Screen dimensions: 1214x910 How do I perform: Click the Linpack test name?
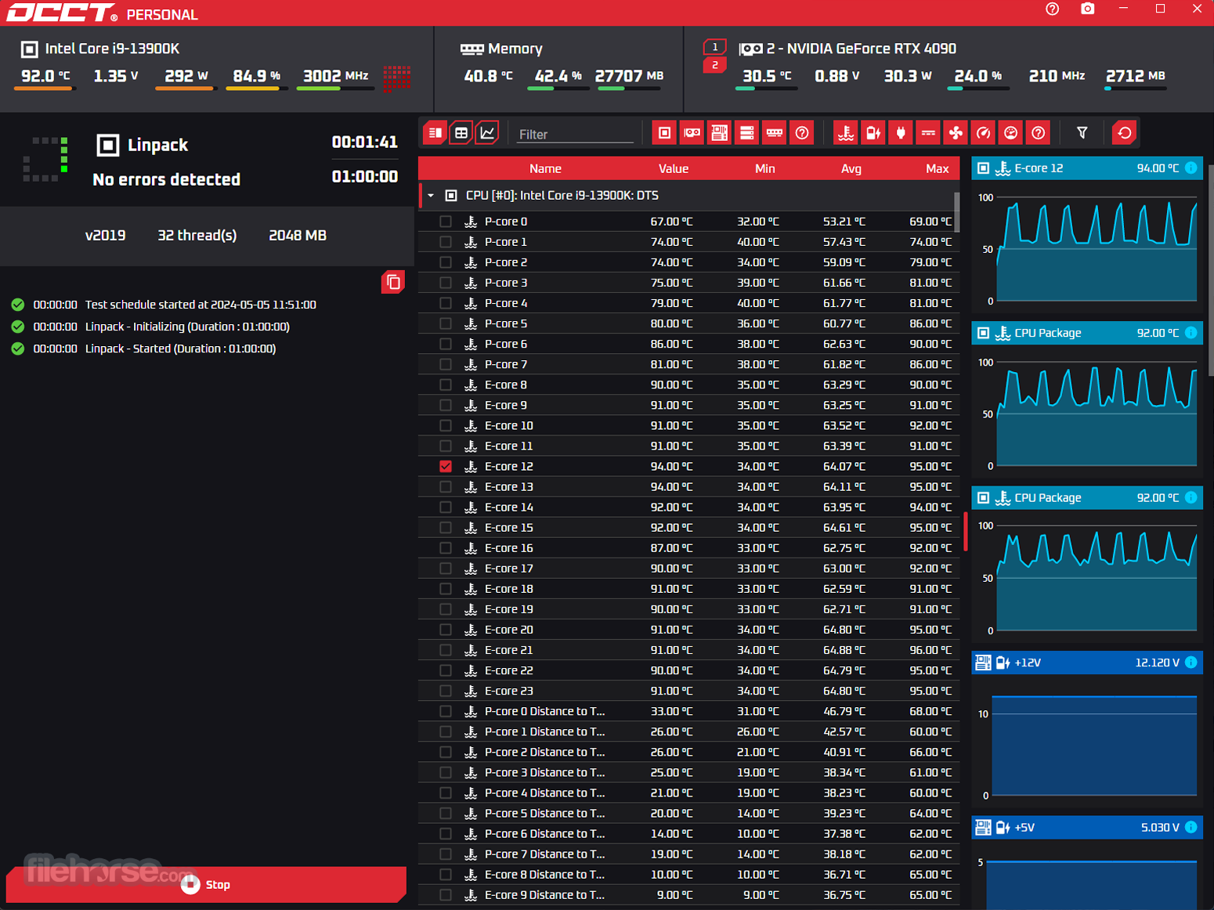[157, 145]
